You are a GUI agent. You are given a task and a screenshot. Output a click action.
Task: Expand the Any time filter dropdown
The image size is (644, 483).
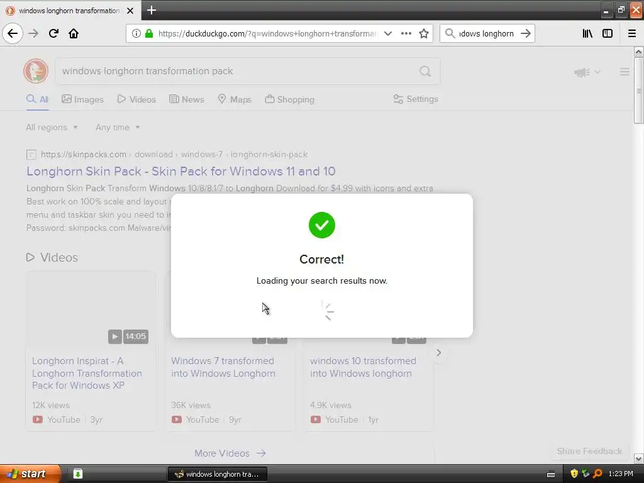[x=118, y=127]
